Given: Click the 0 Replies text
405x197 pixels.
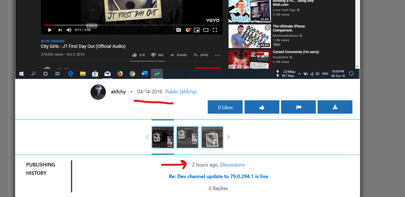Looking at the screenshot, I should pyautogui.click(x=218, y=189).
